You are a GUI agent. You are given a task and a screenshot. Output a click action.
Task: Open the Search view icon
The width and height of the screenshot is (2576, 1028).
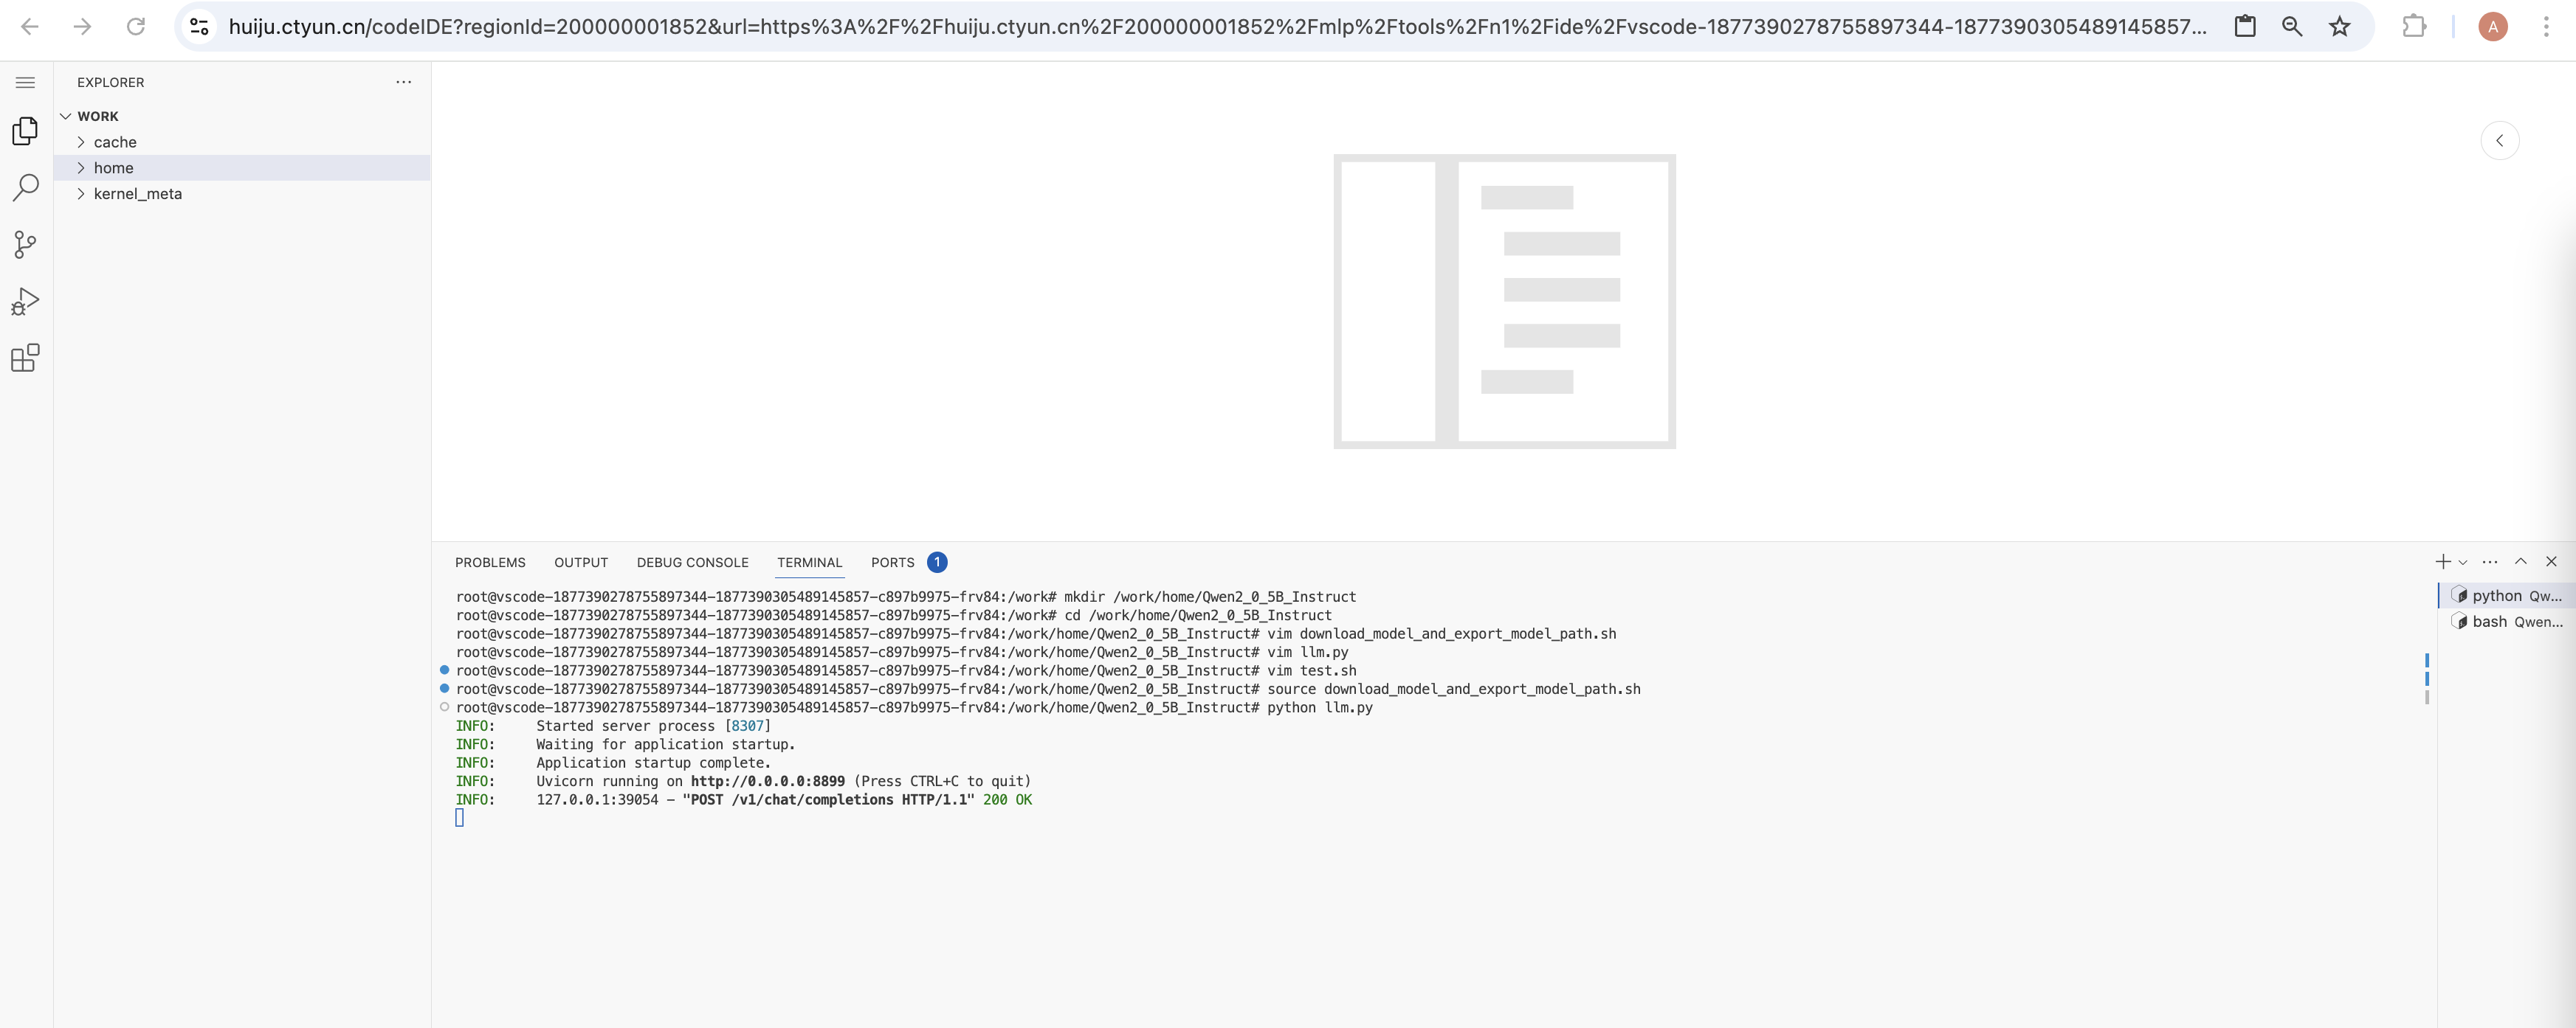point(26,187)
